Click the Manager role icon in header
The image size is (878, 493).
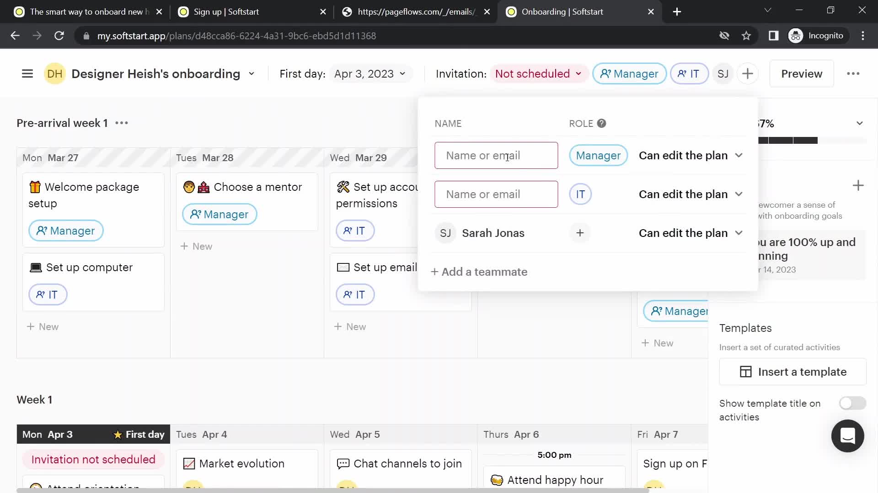tap(630, 73)
